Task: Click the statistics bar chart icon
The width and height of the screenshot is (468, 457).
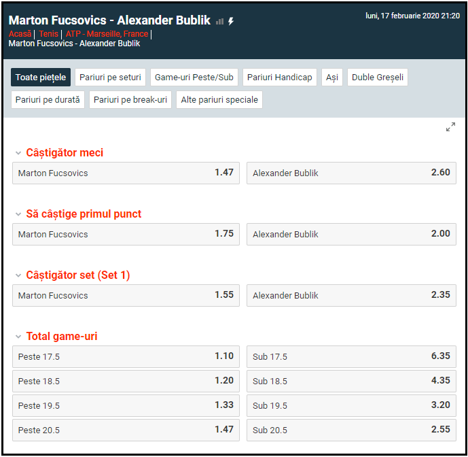Action: pos(219,21)
